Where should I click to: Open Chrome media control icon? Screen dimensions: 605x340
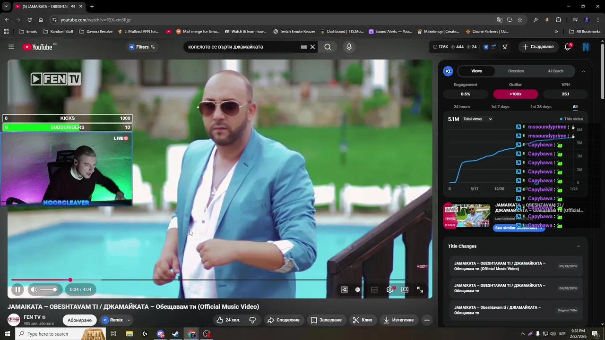(x=575, y=20)
